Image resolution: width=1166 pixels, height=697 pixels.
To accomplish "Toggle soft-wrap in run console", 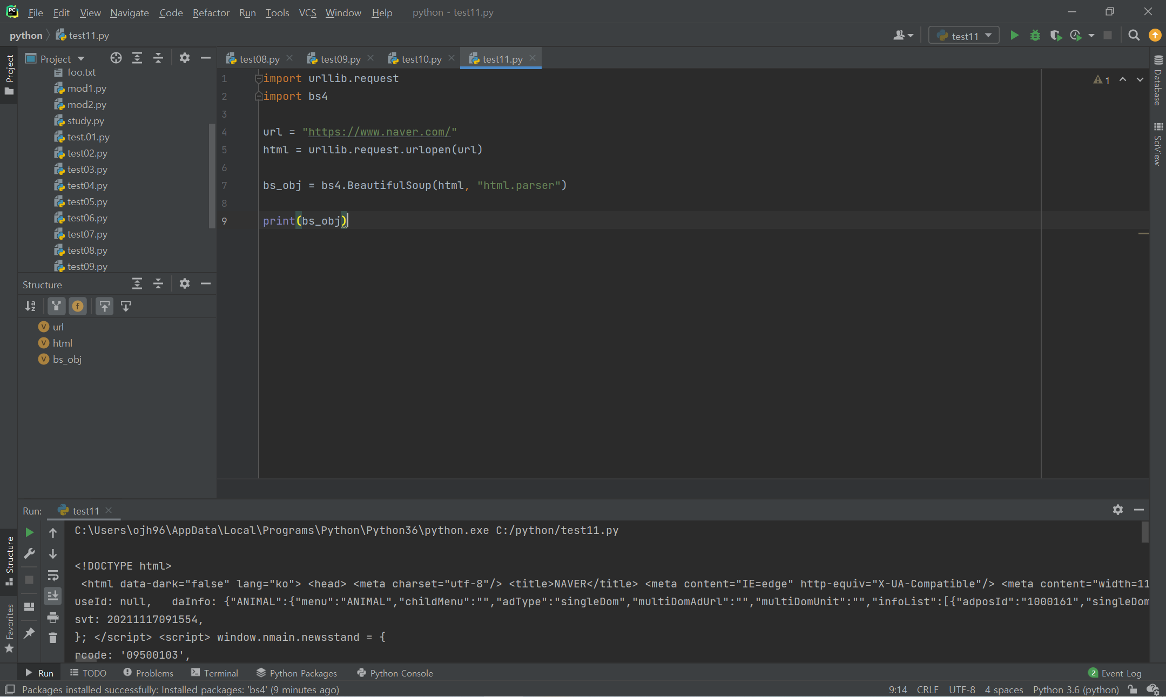I will coord(53,575).
